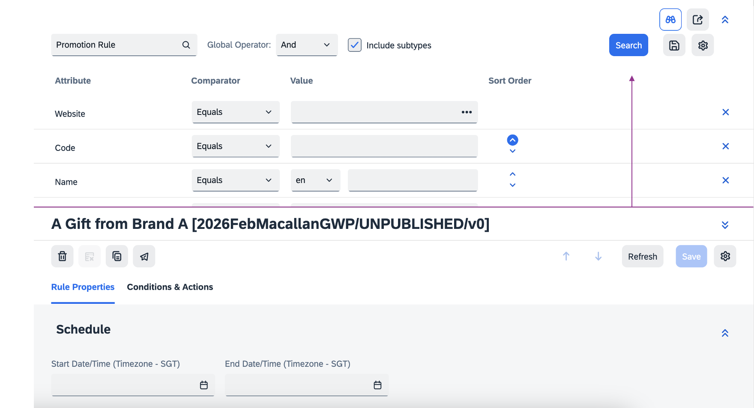Image resolution: width=754 pixels, height=408 pixels.
Task: Switch to Conditions & Actions tab
Action: 170,287
